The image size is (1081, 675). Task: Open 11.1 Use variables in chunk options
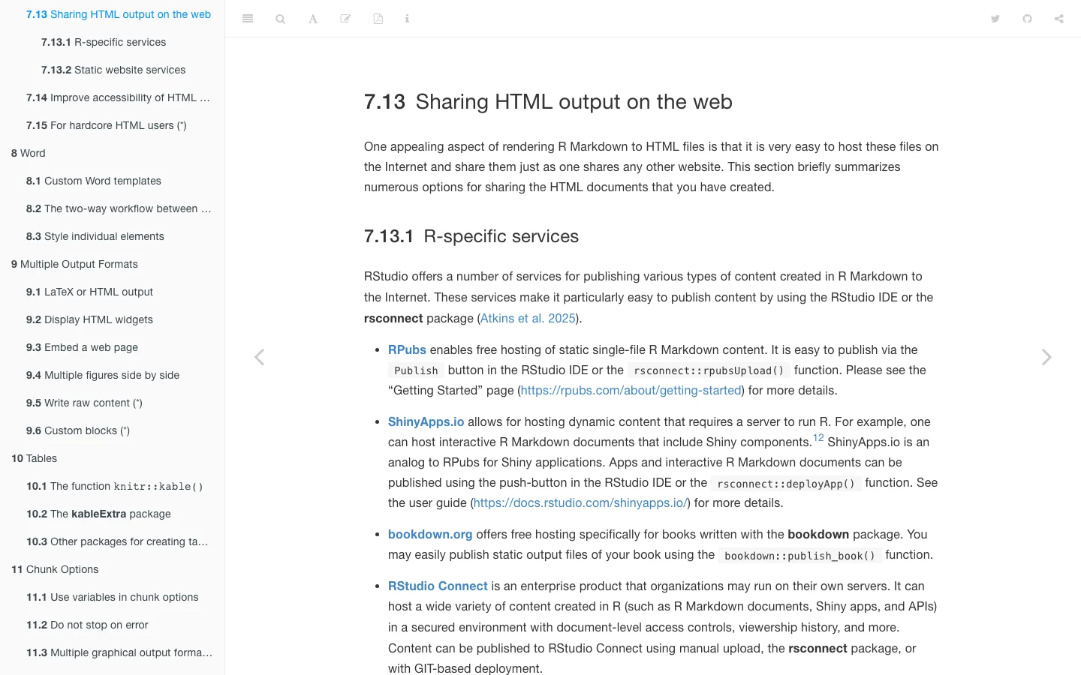(x=113, y=597)
